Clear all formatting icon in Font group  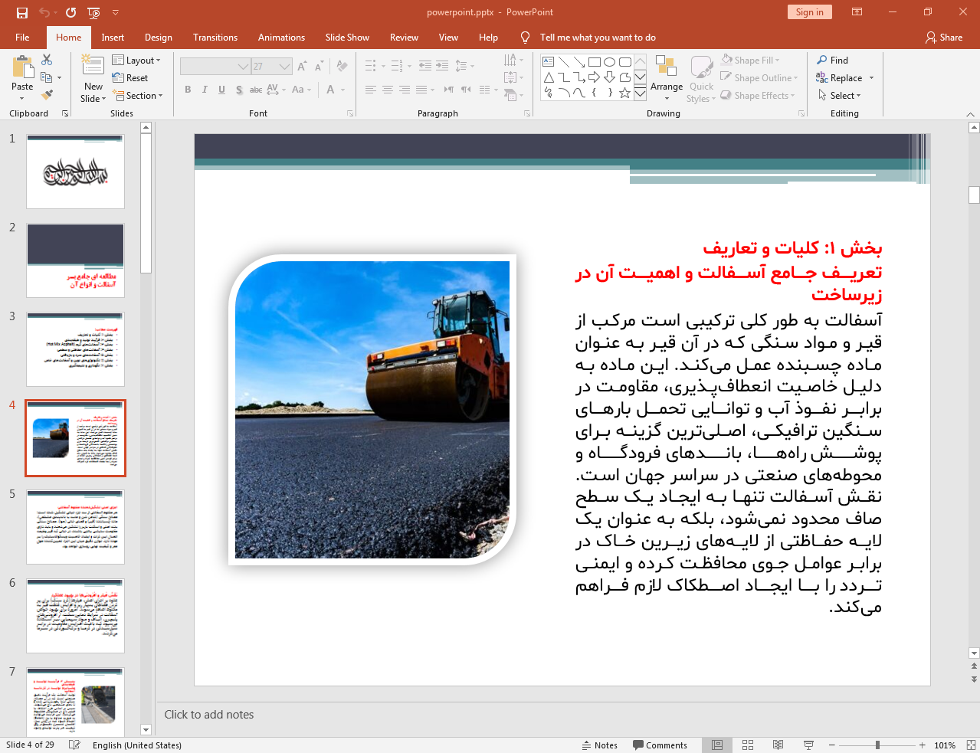(x=342, y=67)
